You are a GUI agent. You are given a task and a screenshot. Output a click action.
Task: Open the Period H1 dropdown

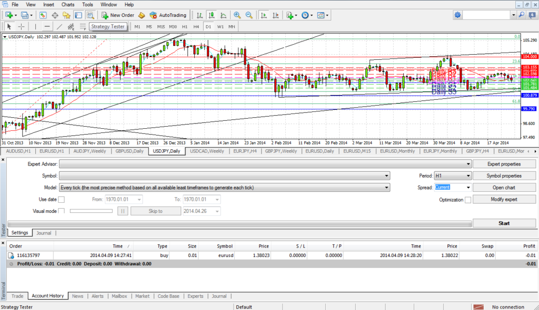click(468, 176)
